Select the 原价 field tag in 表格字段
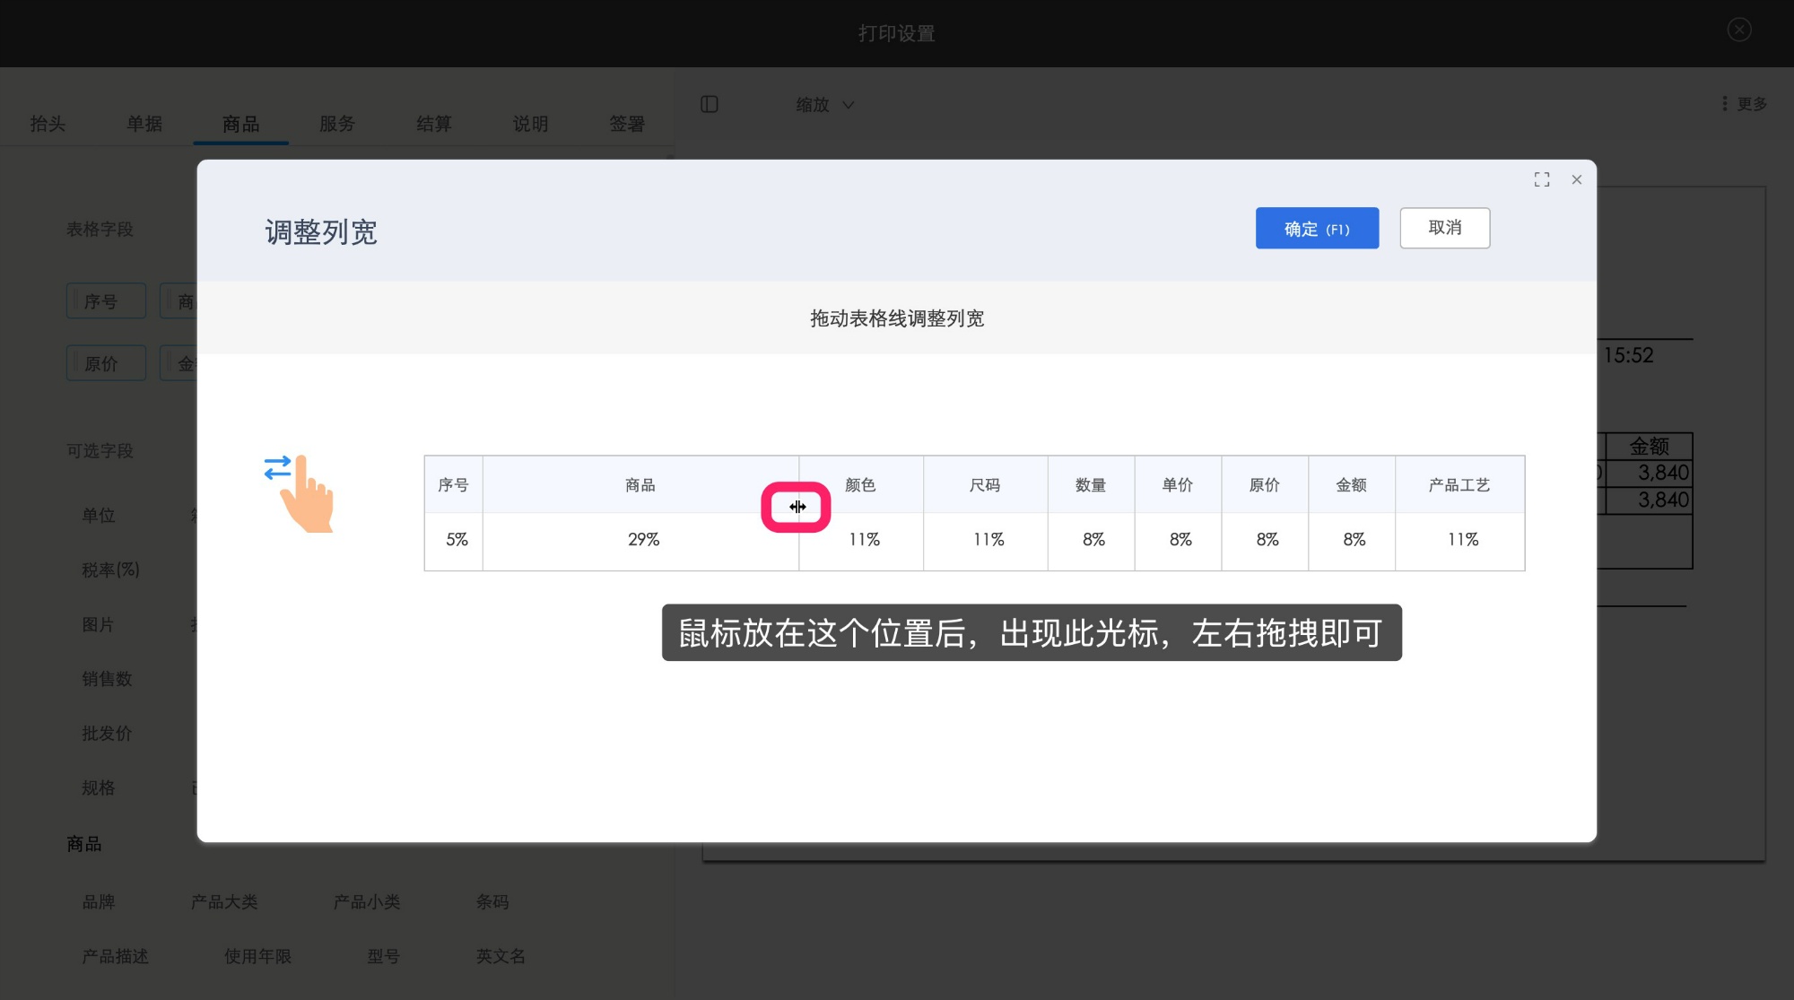 [x=106, y=363]
